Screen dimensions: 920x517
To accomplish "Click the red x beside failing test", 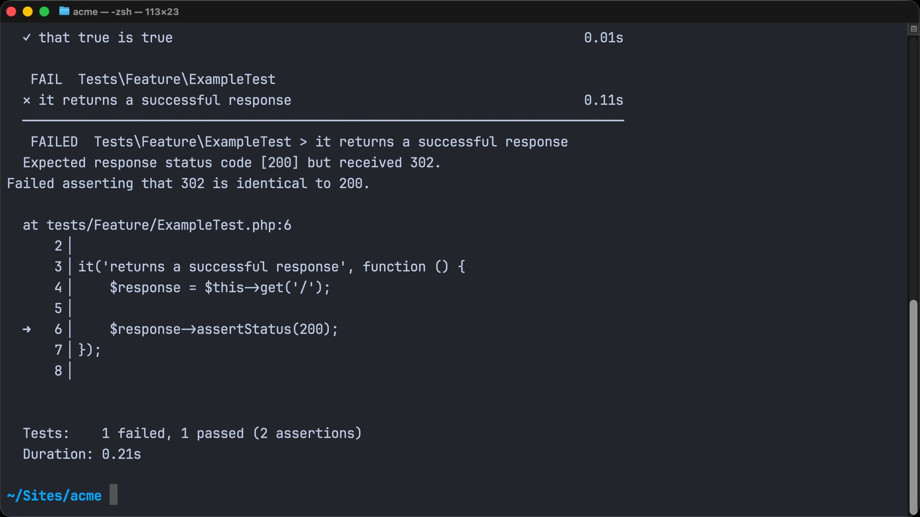I will pyautogui.click(x=26, y=101).
